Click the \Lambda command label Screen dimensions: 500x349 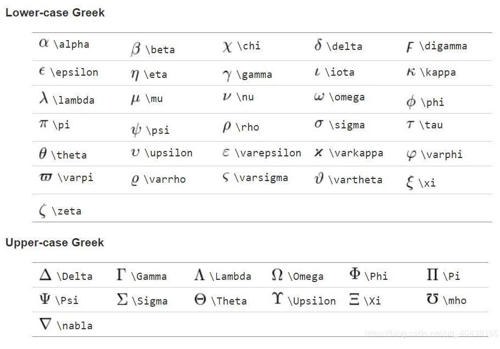(x=230, y=276)
